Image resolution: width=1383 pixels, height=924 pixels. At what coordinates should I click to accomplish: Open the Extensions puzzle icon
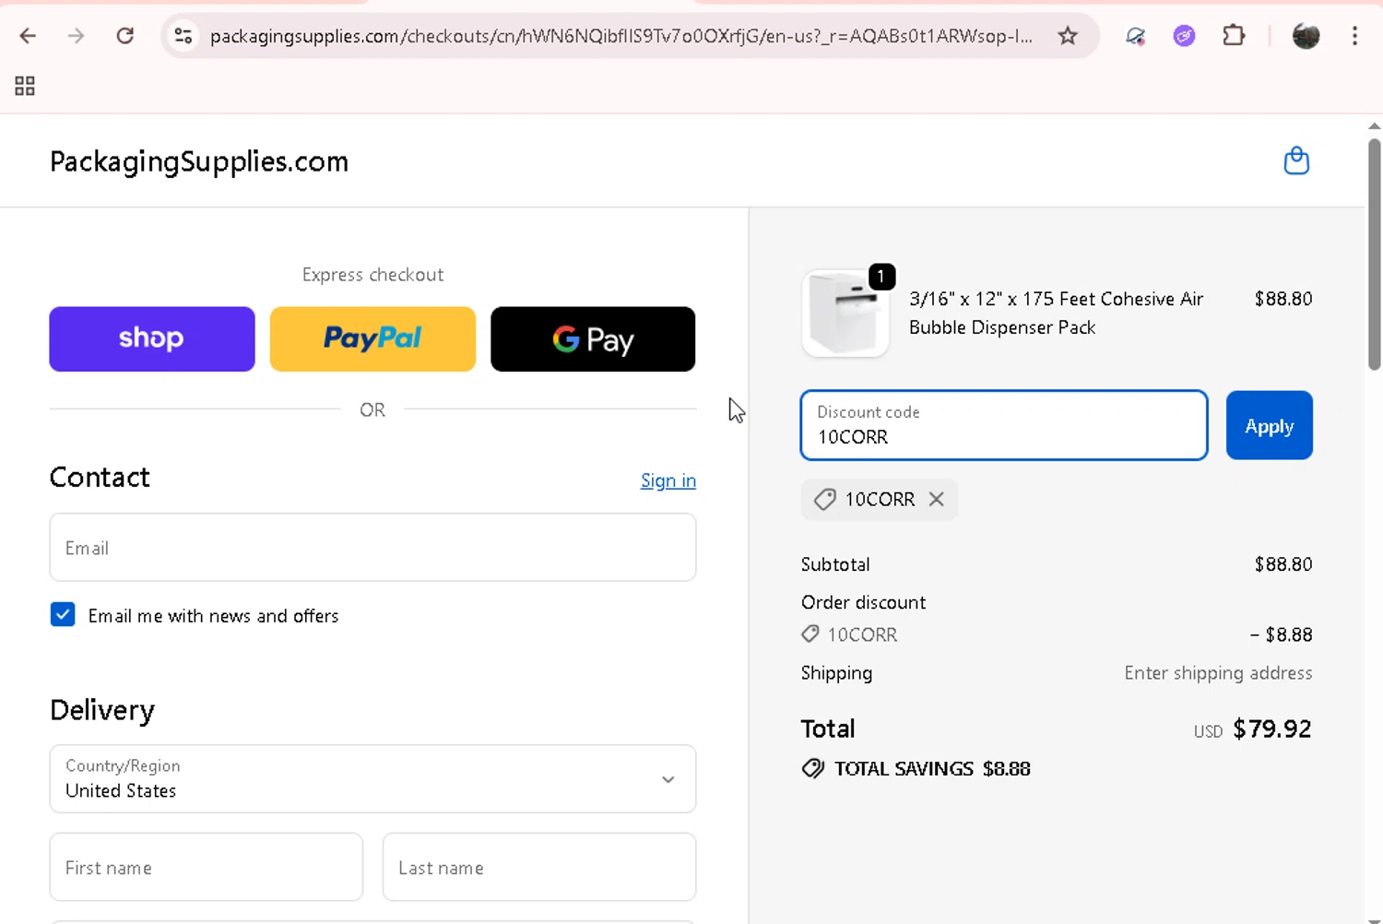[x=1234, y=36]
